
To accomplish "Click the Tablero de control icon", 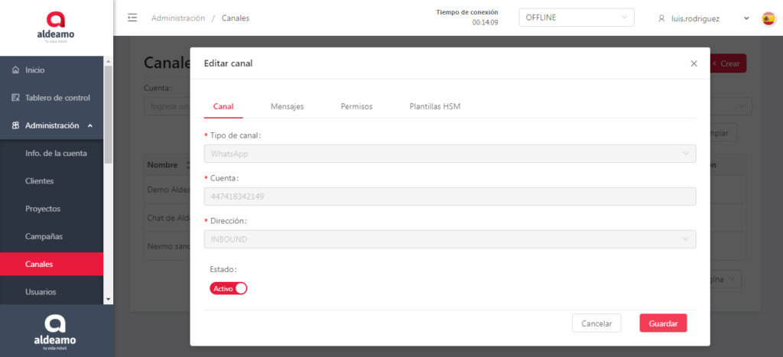I will (15, 98).
